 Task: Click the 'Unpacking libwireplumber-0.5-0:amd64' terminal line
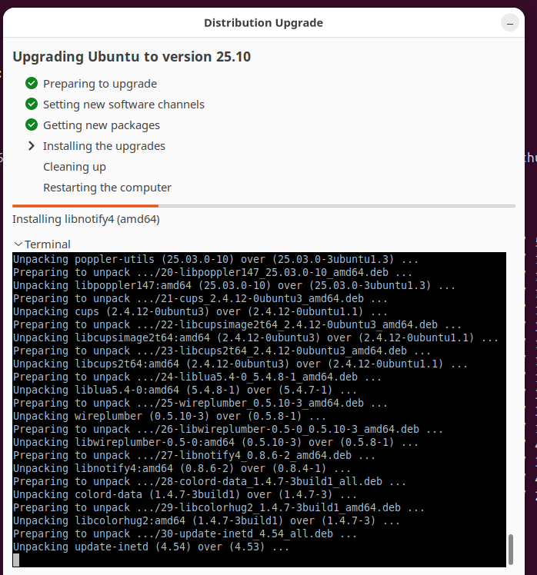216,442
